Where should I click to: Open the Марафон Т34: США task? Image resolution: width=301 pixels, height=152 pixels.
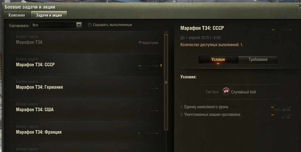[x=87, y=110]
